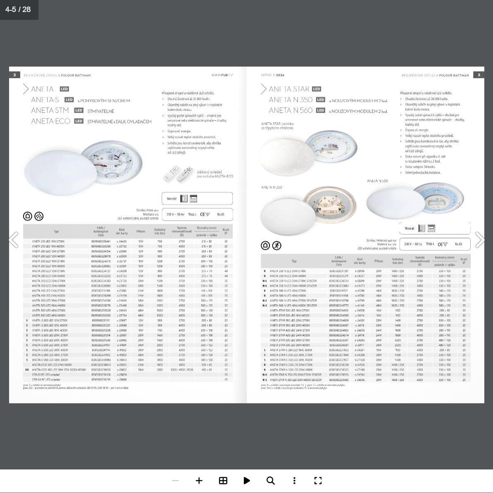Go to the next page with right arrow
This screenshot has width=493, height=493.
tap(479, 240)
